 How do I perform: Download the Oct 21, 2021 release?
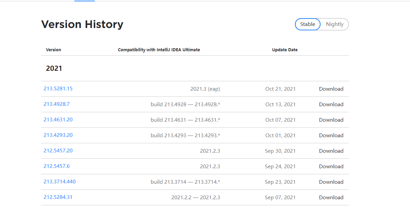[x=331, y=89]
